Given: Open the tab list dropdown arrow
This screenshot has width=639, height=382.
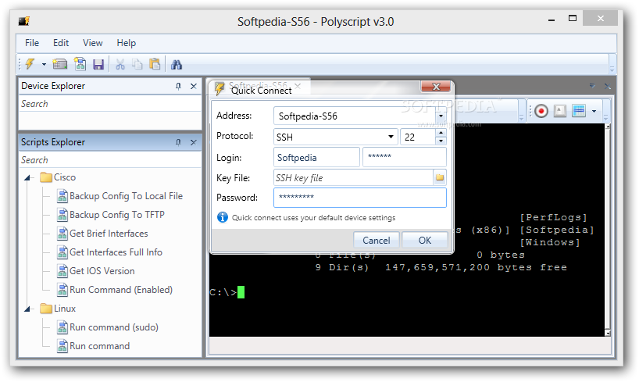Looking at the screenshot, I should (x=592, y=86).
